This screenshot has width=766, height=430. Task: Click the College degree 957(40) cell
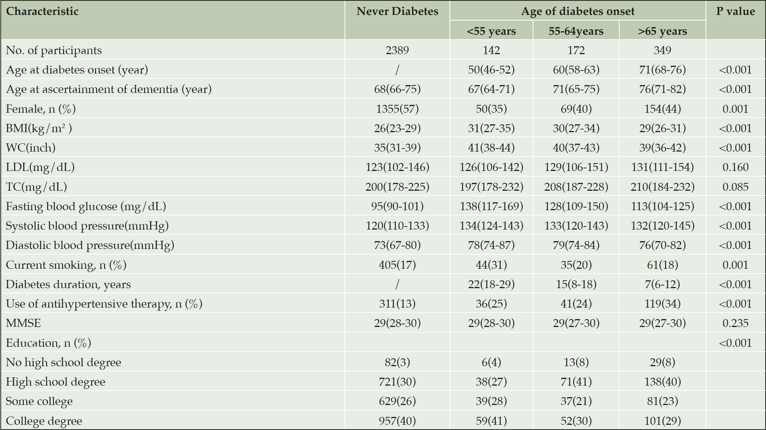[x=397, y=421]
